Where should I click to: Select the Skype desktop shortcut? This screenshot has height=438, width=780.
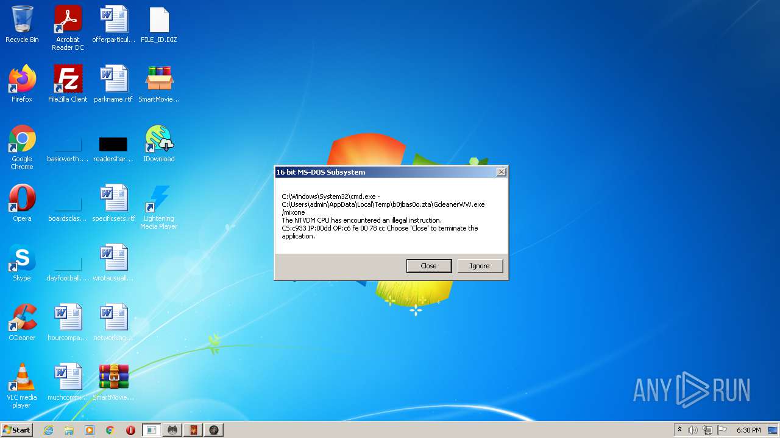point(22,263)
